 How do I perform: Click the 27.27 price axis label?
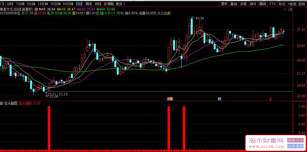pyautogui.click(x=301, y=74)
